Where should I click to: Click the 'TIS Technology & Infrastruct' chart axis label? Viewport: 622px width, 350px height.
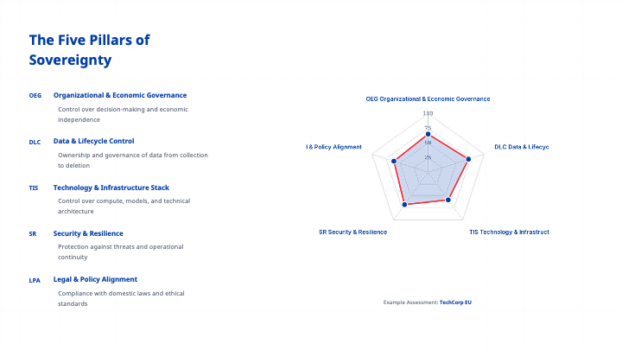pyautogui.click(x=509, y=232)
